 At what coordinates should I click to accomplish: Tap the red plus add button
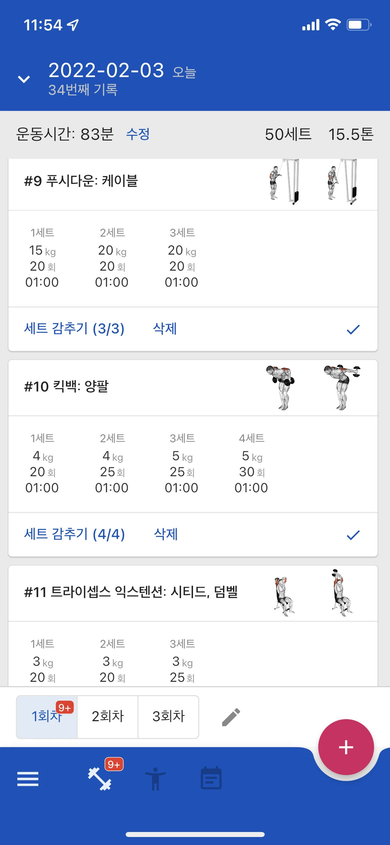point(346,747)
